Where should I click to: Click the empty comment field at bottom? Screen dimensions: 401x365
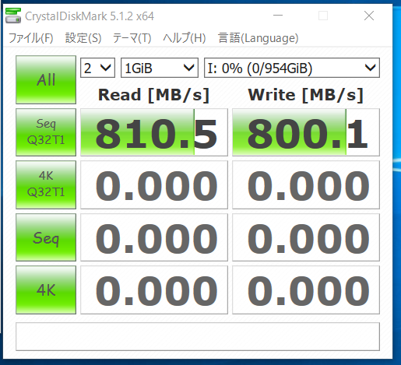[x=198, y=336]
